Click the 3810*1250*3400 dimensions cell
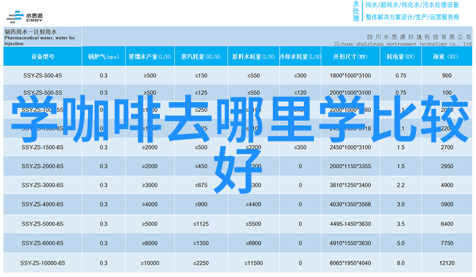Viewport: 476px width, 277px height. pos(350,185)
